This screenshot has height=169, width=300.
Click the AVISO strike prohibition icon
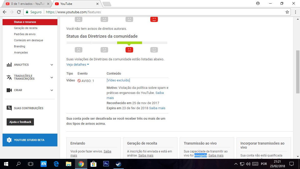point(79,81)
